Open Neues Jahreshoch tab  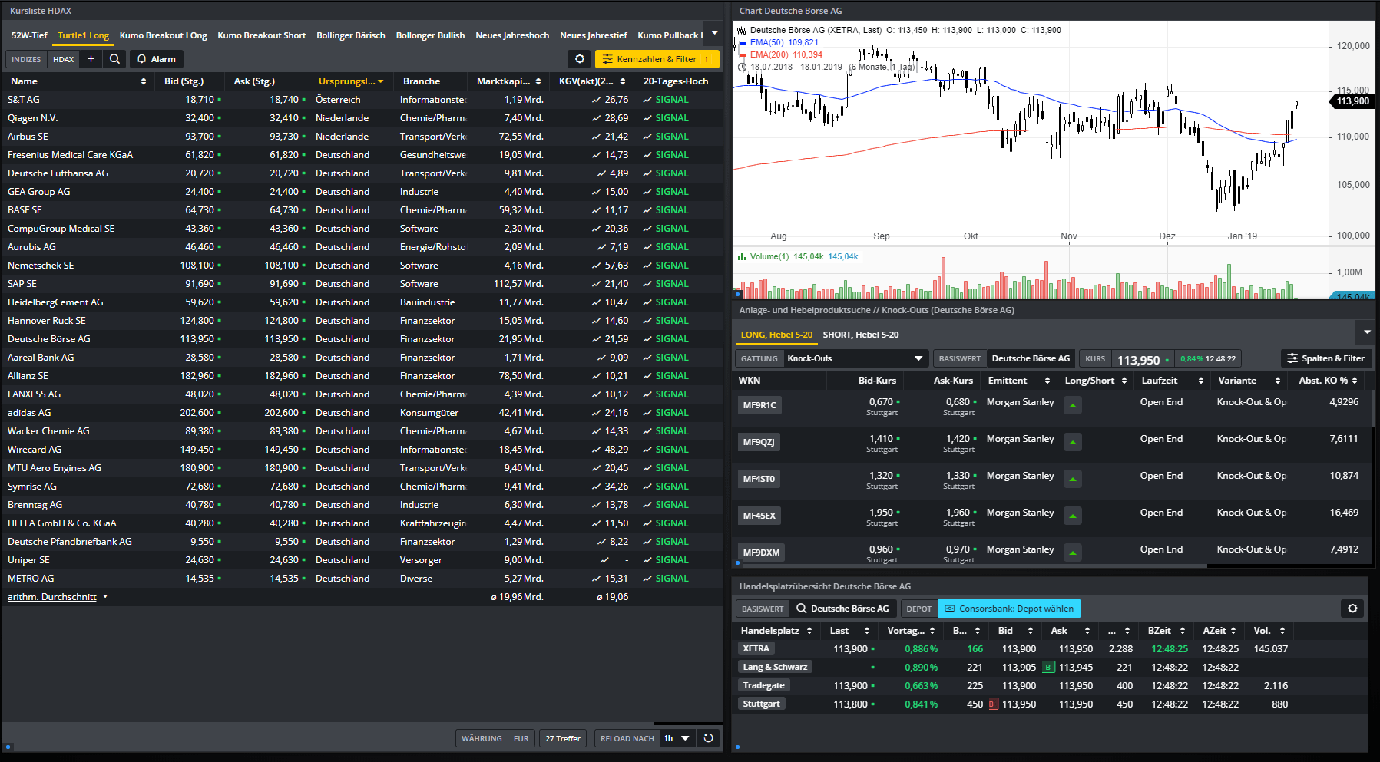[512, 35]
